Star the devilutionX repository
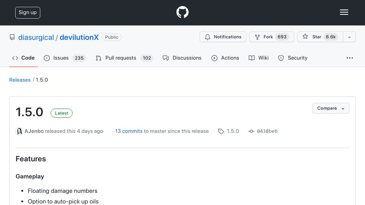The height and width of the screenshot is (205, 365). click(x=320, y=37)
